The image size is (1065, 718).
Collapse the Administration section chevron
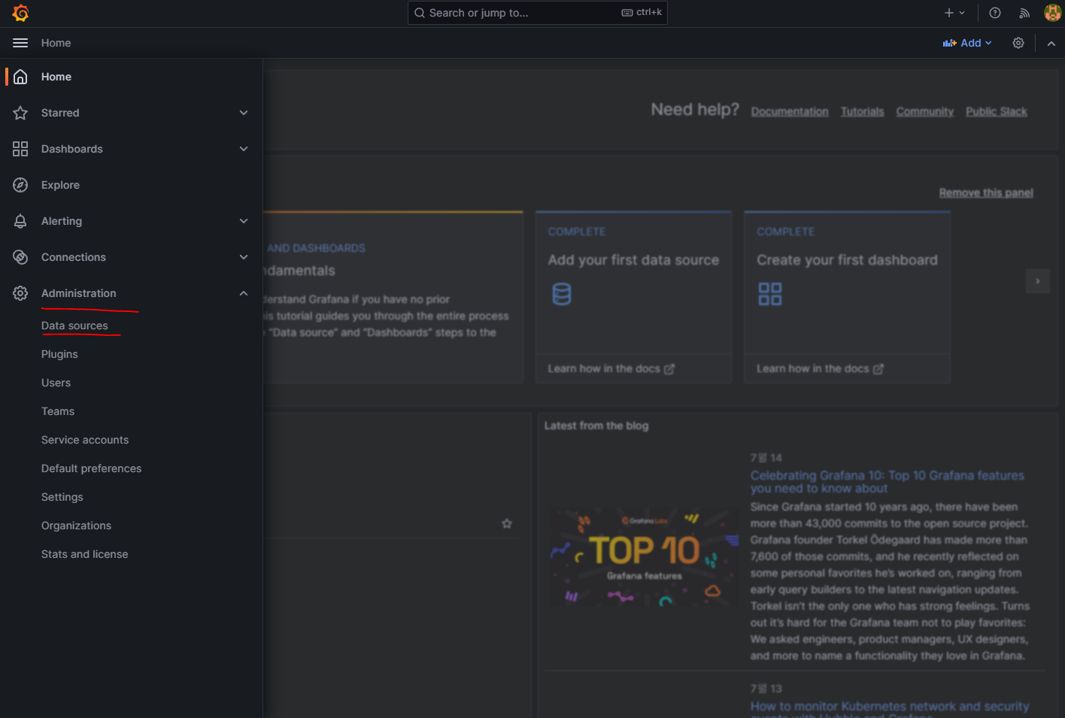244,293
